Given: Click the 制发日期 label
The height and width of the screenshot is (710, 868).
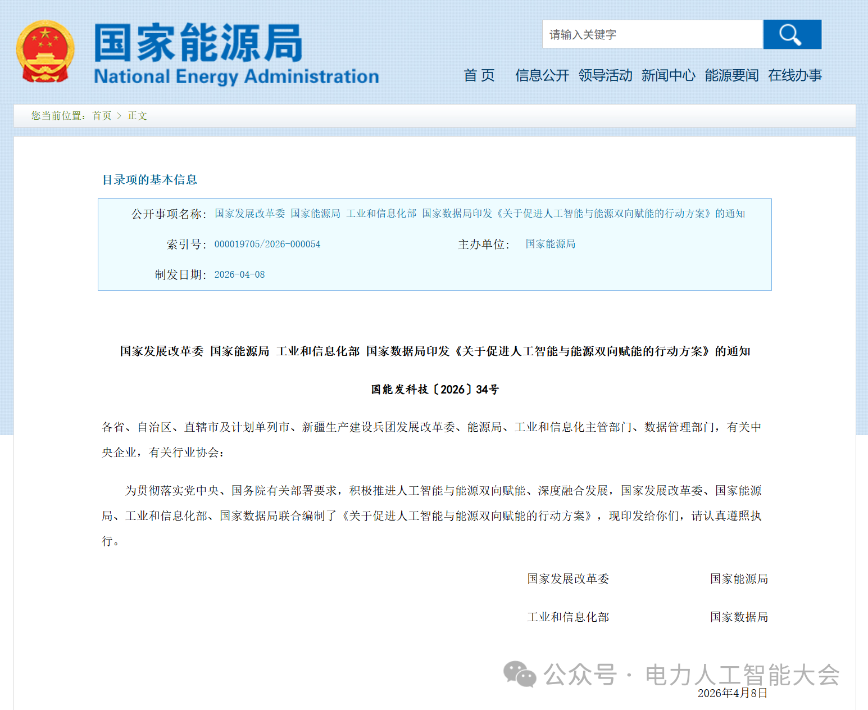Looking at the screenshot, I should click(181, 275).
